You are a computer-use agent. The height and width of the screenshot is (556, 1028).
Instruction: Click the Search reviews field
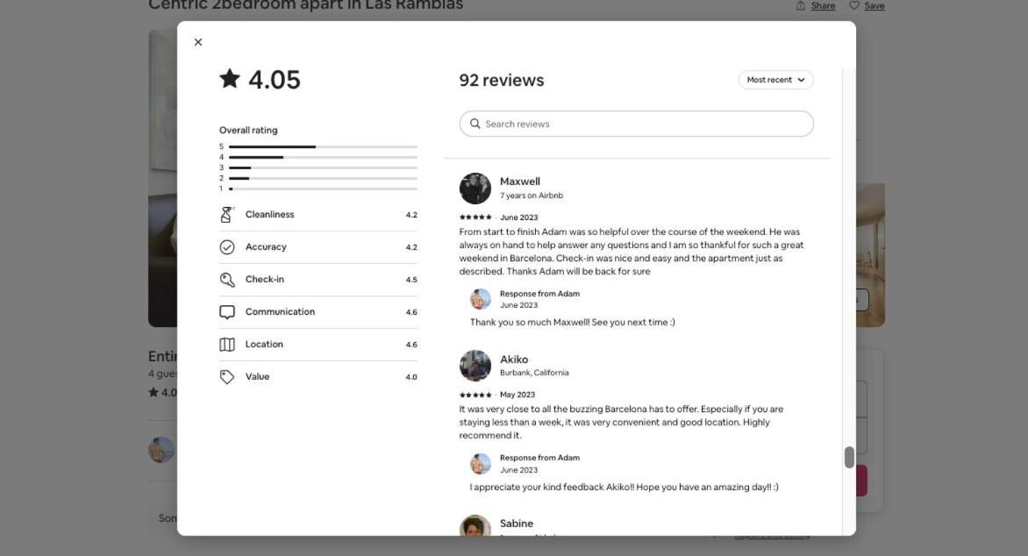click(636, 124)
